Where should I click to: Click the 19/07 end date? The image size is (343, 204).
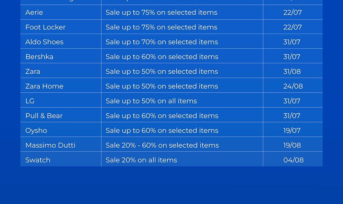(292, 130)
